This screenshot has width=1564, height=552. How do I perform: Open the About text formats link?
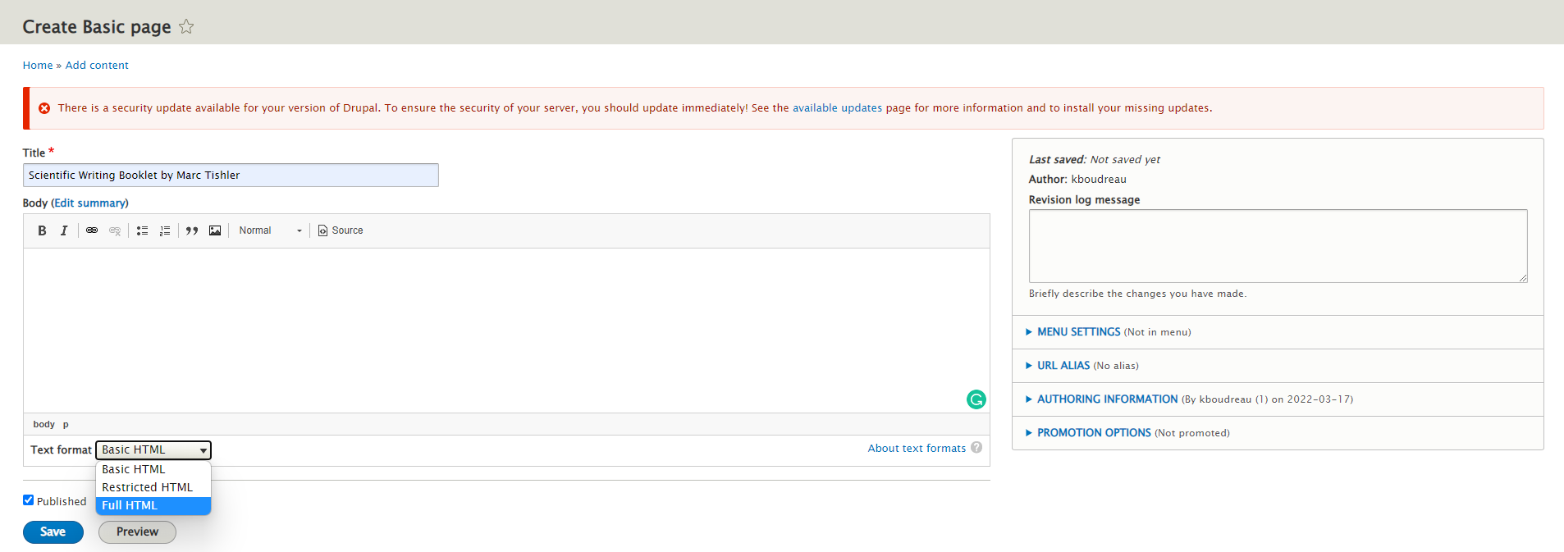click(917, 448)
